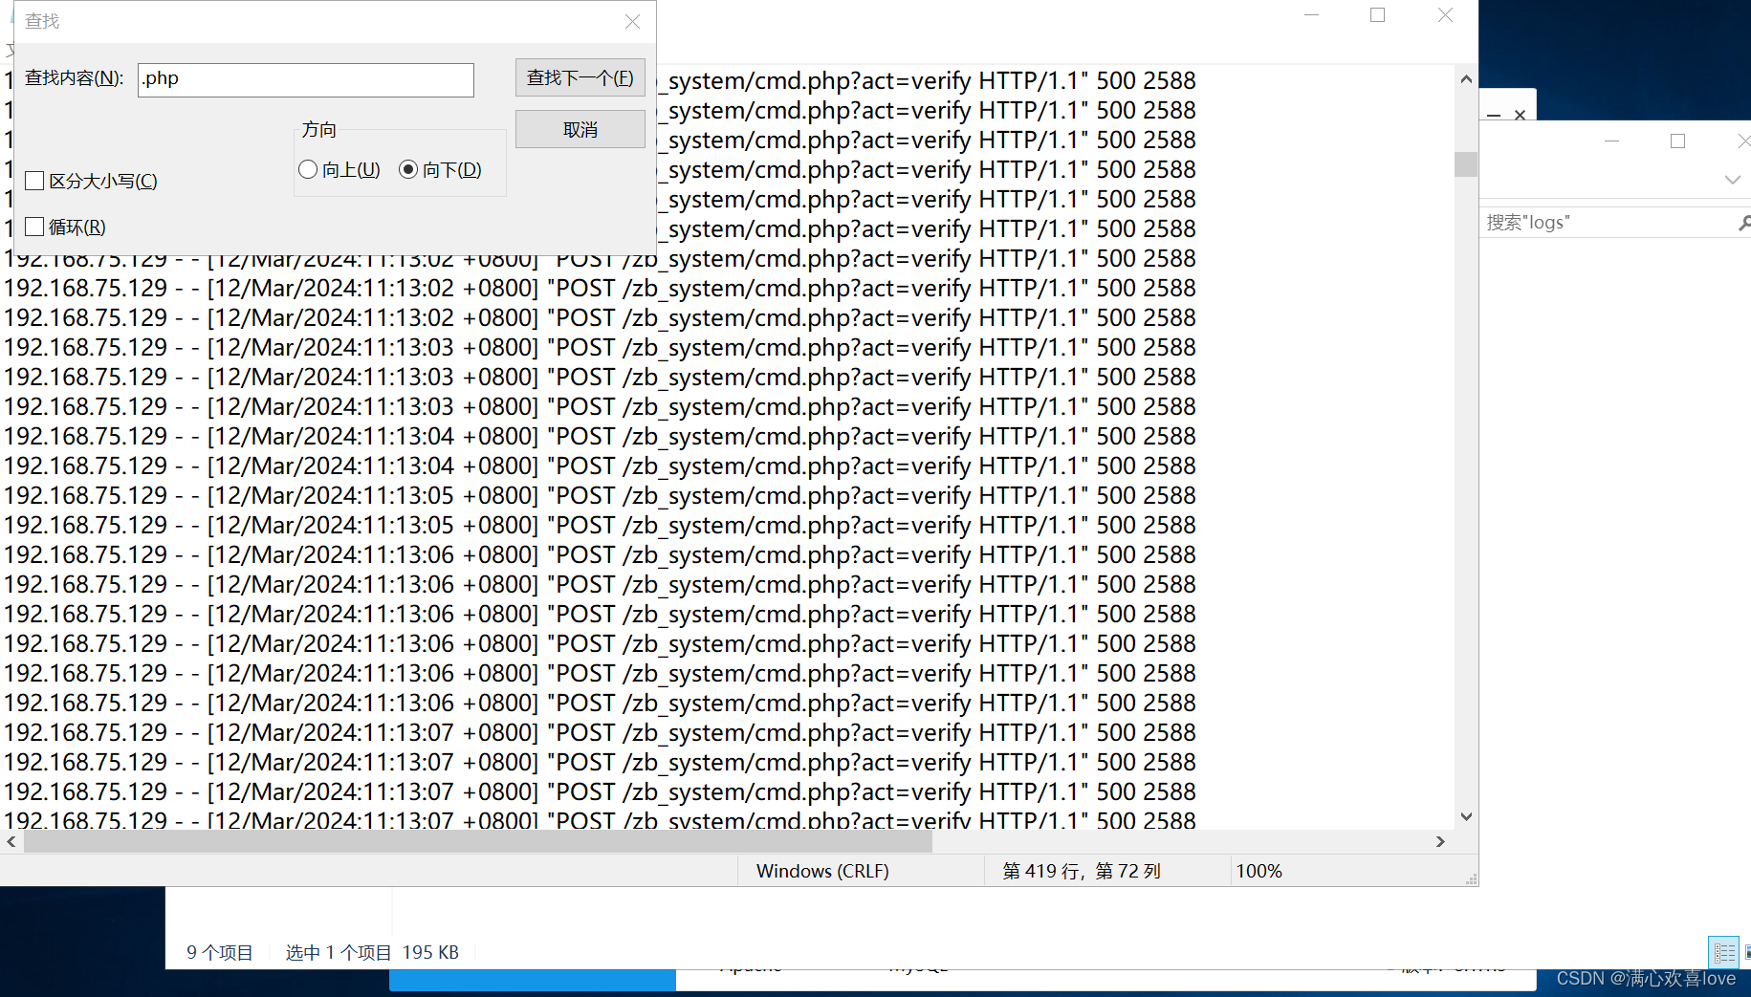This screenshot has width=1751, height=997.
Task: Click the resize grip at Notepad's bottom-right corner
Action: (x=1471, y=878)
